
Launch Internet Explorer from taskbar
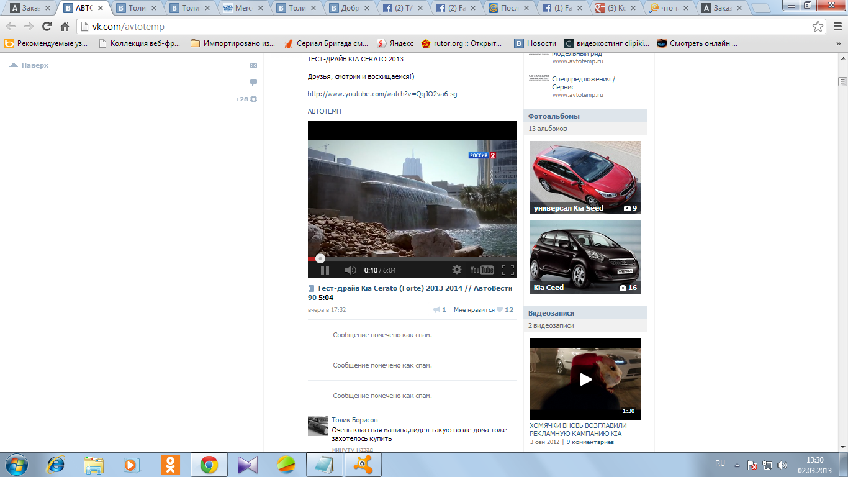(56, 465)
